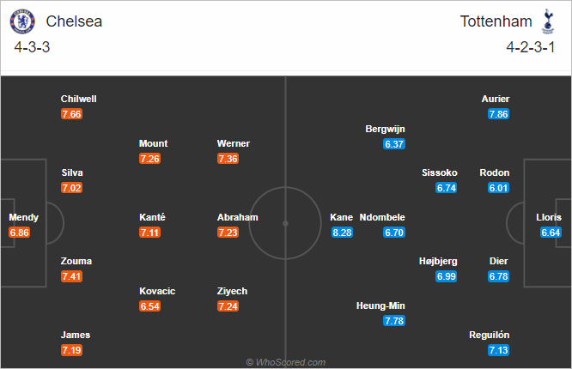Screen dimensions: 572x369
Task: Click the Werner player name
Action: 234,143
